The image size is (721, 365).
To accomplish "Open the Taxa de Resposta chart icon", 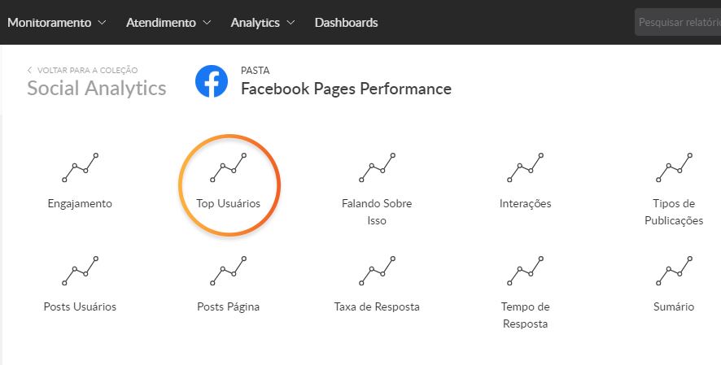I will tap(376, 271).
